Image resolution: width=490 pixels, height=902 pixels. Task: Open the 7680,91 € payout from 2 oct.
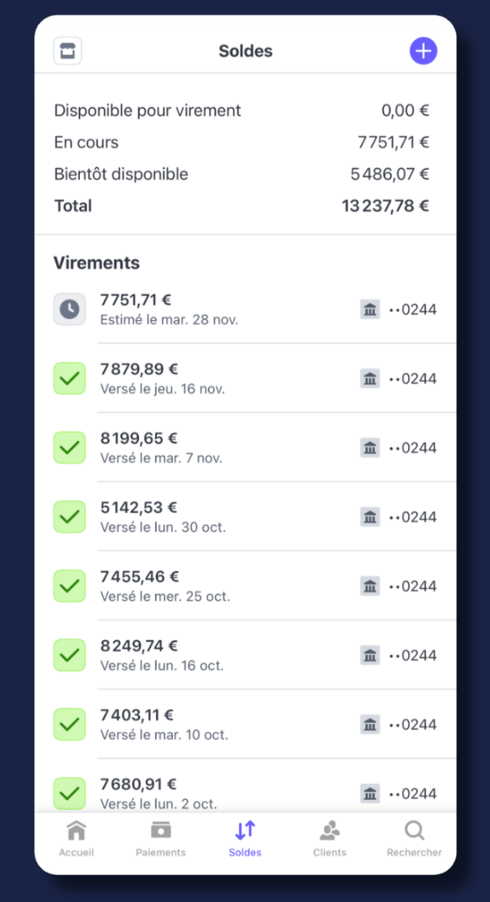coord(227,792)
